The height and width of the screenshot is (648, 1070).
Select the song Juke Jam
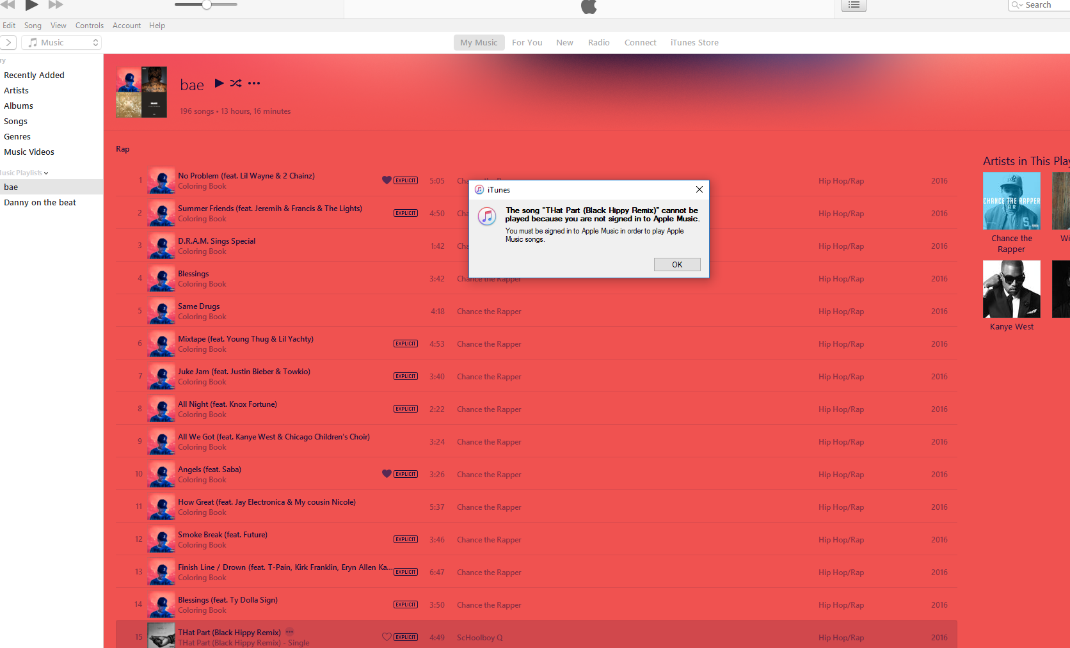[536, 376]
